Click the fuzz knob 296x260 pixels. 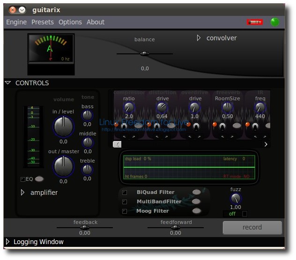coord(236,198)
